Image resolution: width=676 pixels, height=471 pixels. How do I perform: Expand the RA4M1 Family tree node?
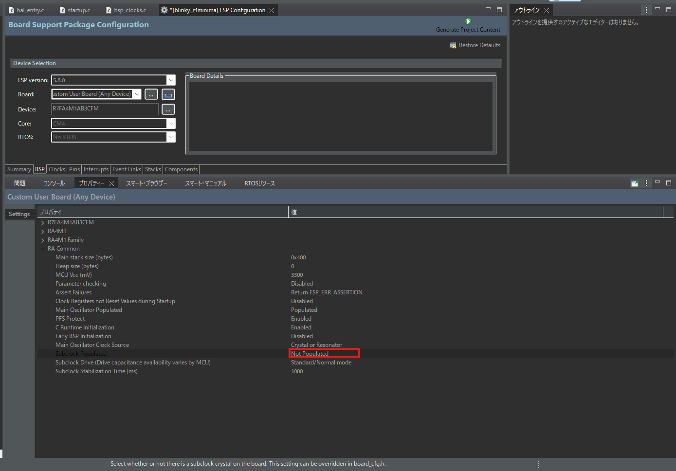tap(43, 240)
